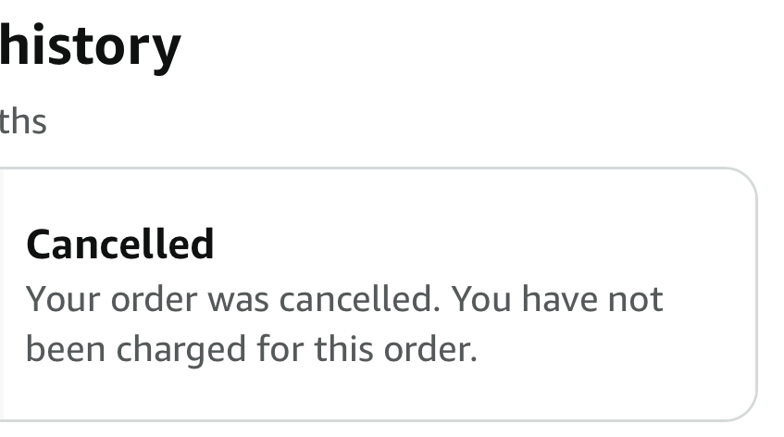Click blank area right of "history" heading
This screenshot has width=784, height=437.
463,46
